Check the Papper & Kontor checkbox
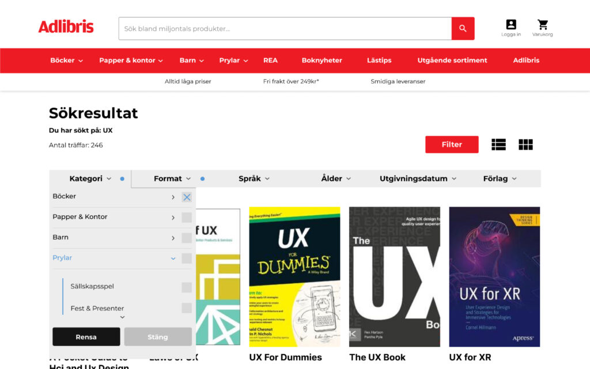 pyautogui.click(x=187, y=218)
